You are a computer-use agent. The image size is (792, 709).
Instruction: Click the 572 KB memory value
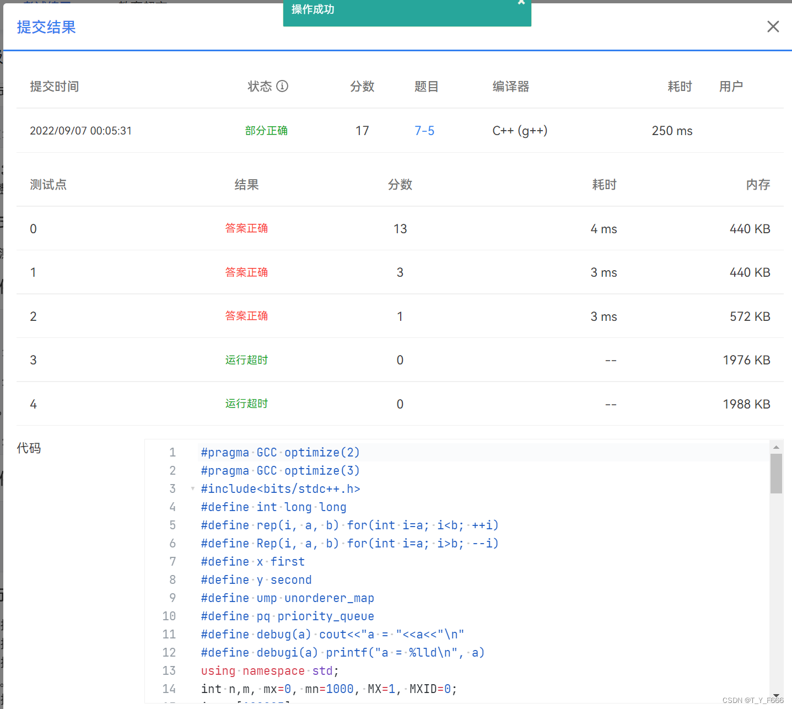coord(750,316)
